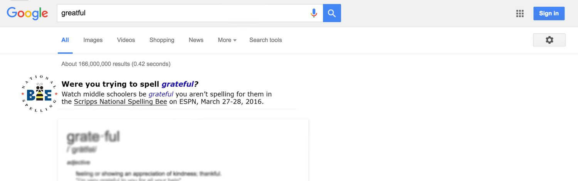
Task: Click the "About 166,000,000 results" text
Action: click(x=116, y=64)
